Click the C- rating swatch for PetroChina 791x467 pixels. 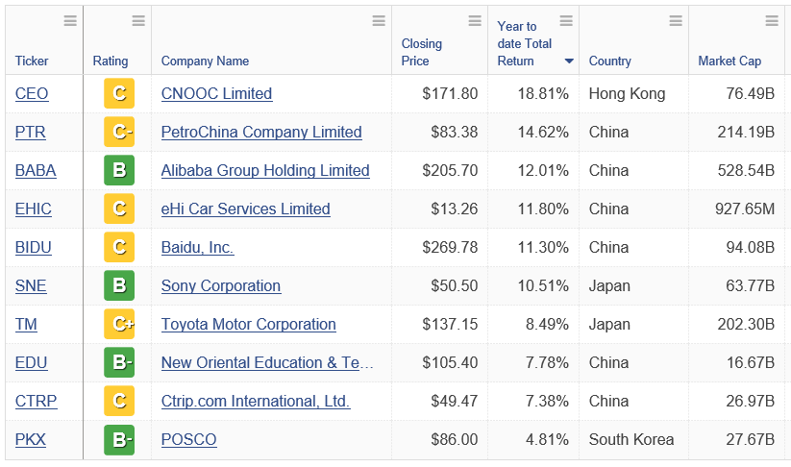coord(119,133)
